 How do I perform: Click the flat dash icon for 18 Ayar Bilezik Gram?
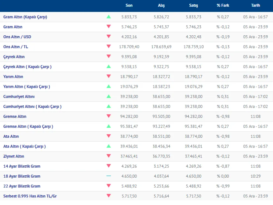108,176
